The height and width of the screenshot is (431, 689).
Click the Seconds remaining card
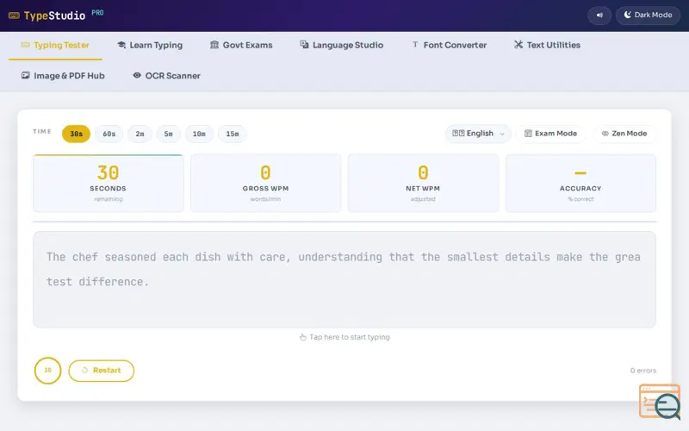(x=109, y=183)
